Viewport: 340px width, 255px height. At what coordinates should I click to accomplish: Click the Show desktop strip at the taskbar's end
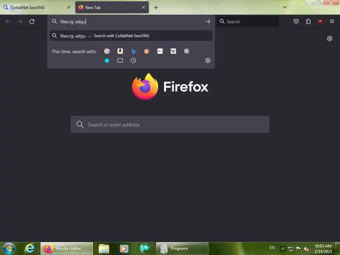pyautogui.click(x=338, y=248)
